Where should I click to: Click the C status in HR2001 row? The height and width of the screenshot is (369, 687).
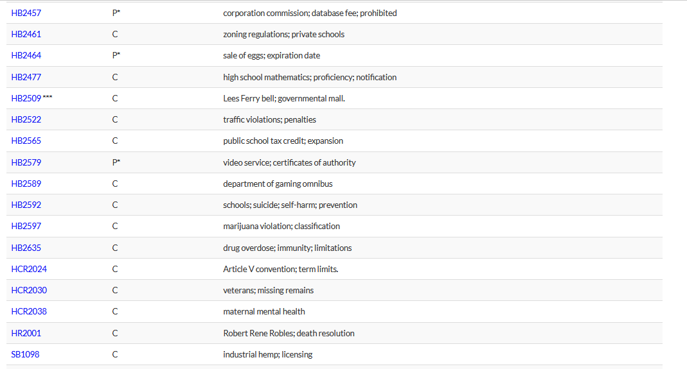[x=115, y=333]
